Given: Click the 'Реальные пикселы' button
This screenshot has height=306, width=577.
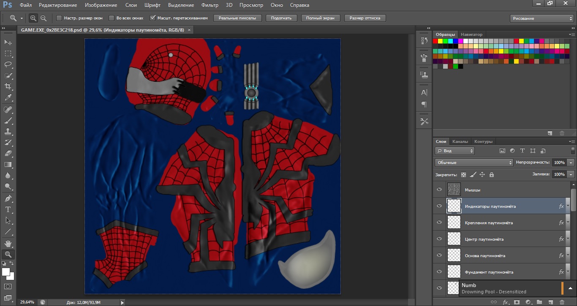Looking at the screenshot, I should click(237, 18).
